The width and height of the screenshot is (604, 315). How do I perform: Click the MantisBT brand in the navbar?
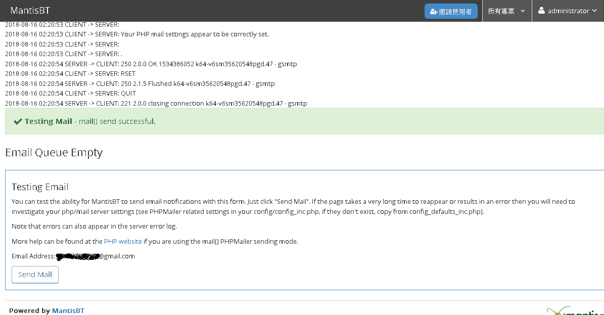(30, 11)
